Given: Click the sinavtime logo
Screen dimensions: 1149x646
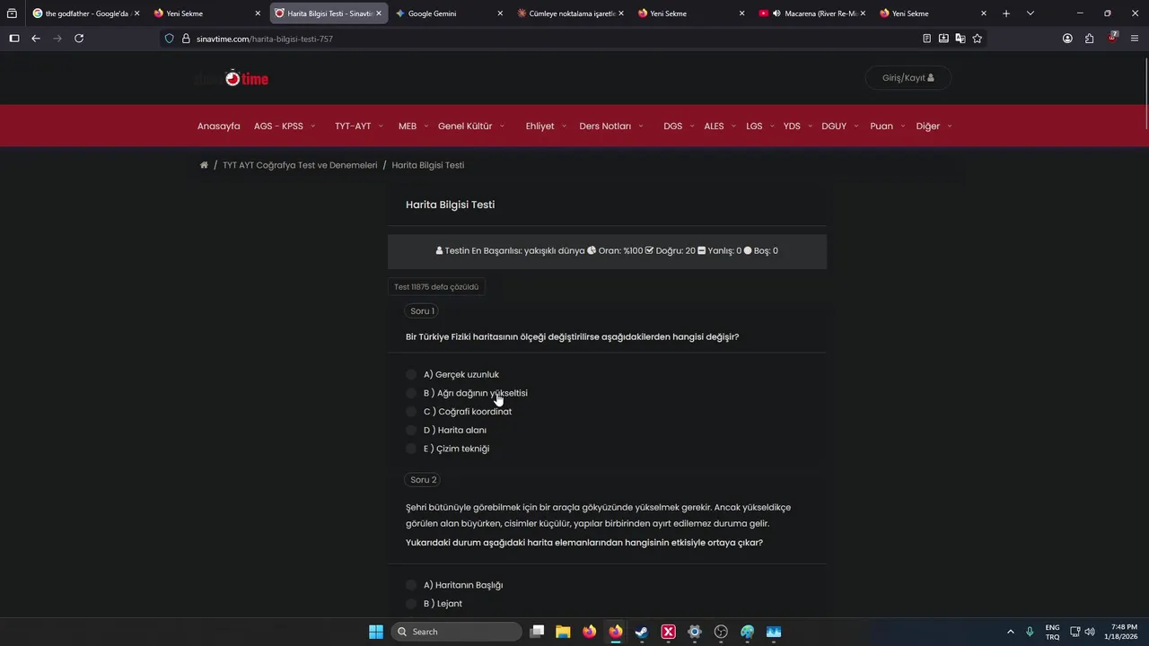Looking at the screenshot, I should click(x=232, y=78).
